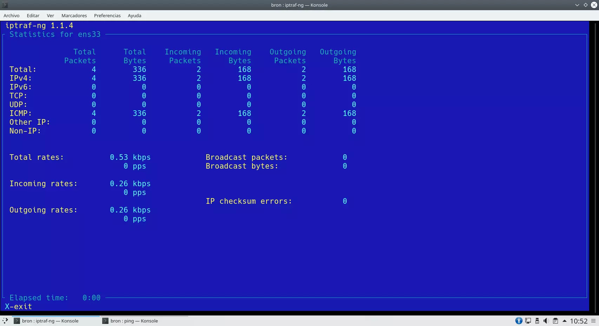The width and height of the screenshot is (599, 326).
Task: Switch to the ping Konsole taskbar entry
Action: tap(134, 321)
